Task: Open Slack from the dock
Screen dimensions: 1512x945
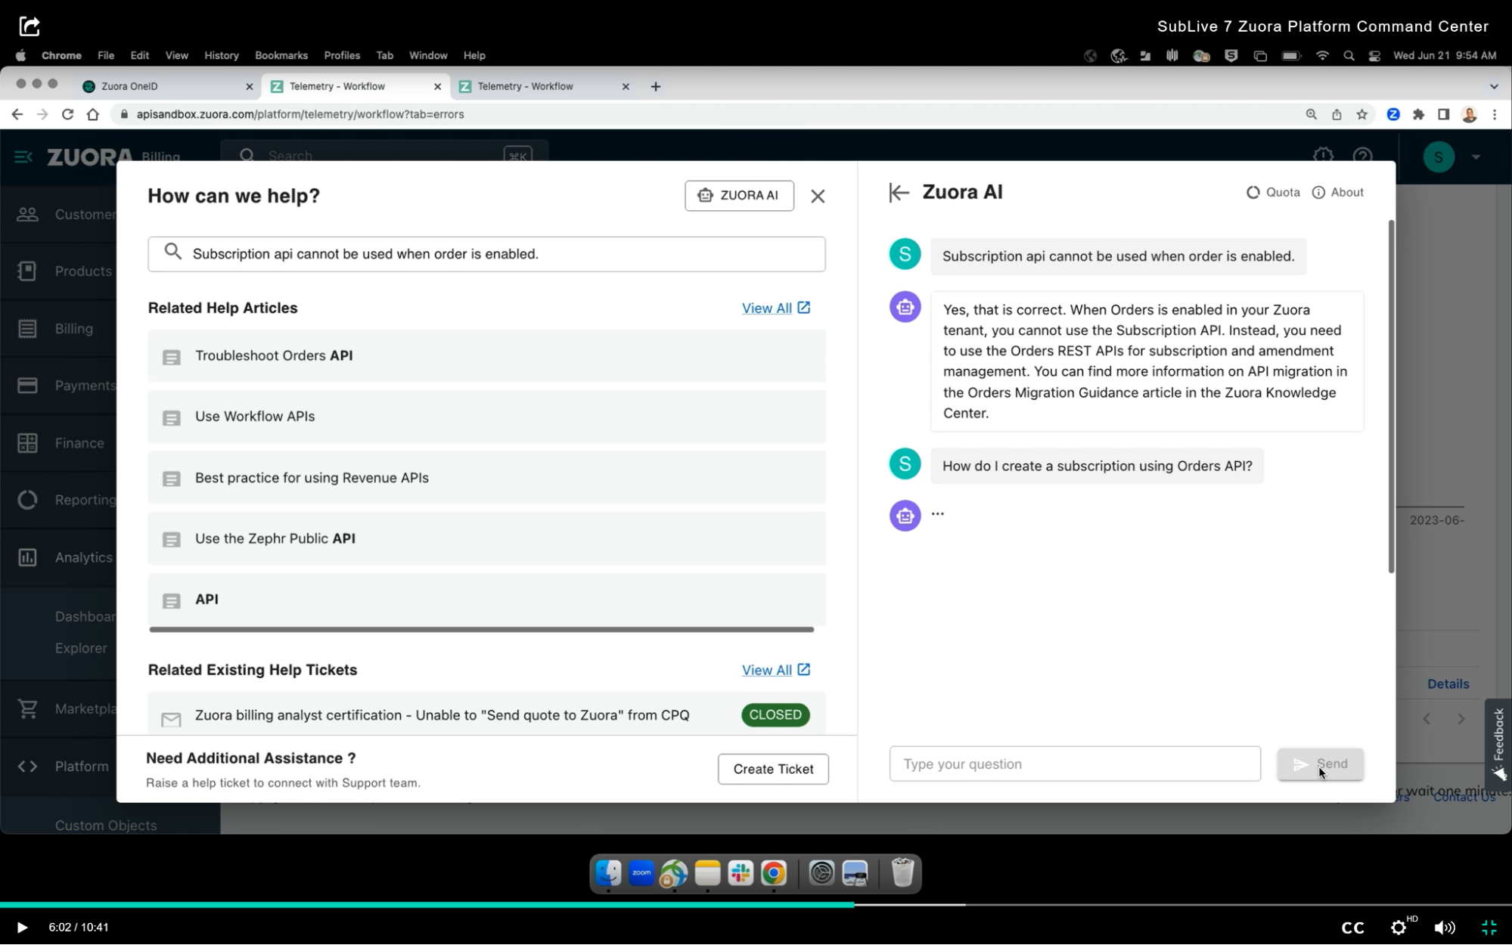Action: click(740, 873)
